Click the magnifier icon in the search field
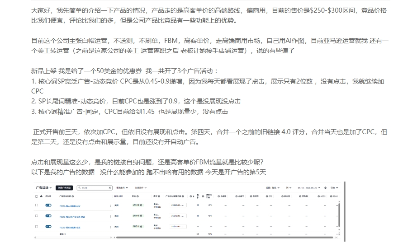 pos(80,188)
